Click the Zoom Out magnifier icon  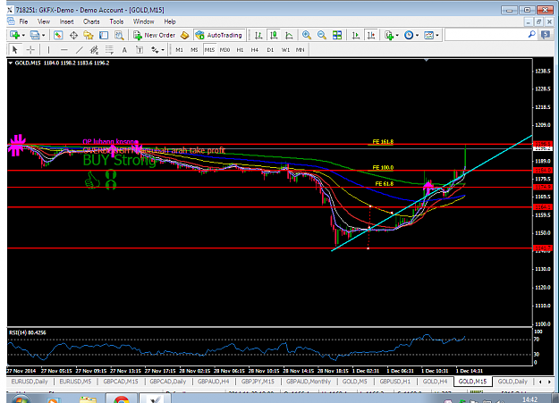pyautogui.click(x=322, y=35)
